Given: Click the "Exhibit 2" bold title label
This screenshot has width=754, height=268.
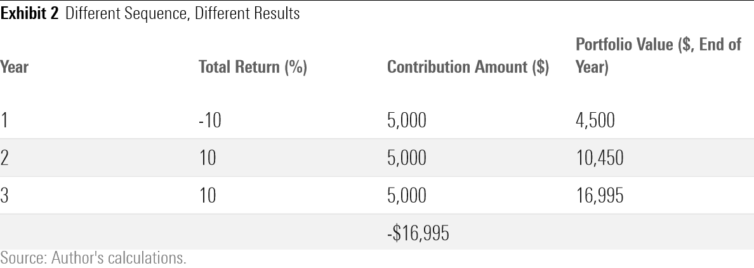Looking at the screenshot, I should pos(30,14).
